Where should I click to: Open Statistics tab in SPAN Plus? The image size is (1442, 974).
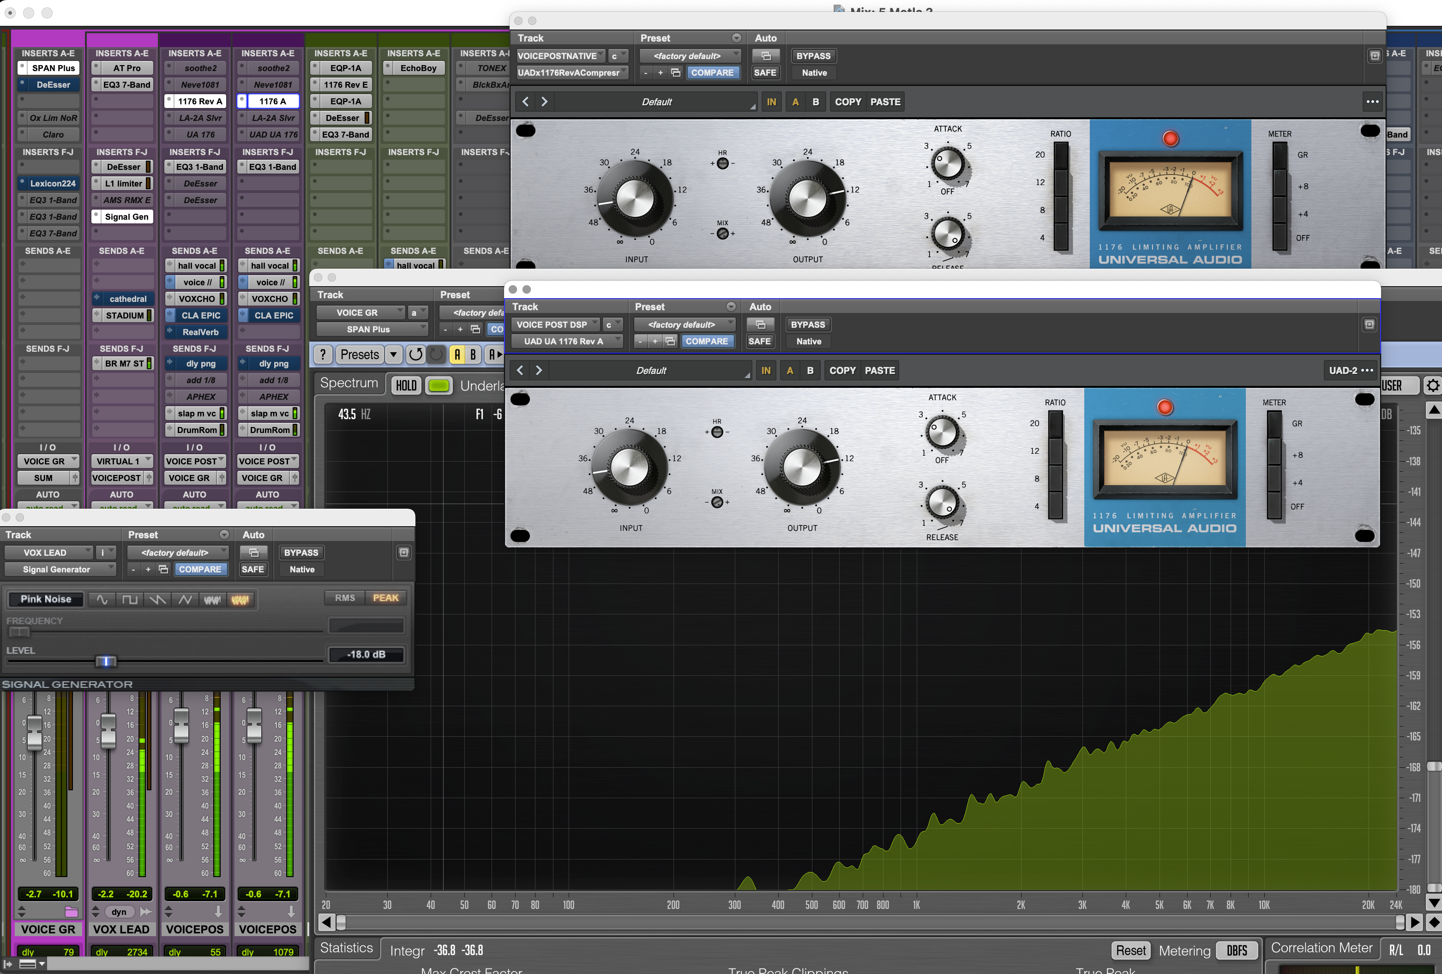(x=346, y=948)
